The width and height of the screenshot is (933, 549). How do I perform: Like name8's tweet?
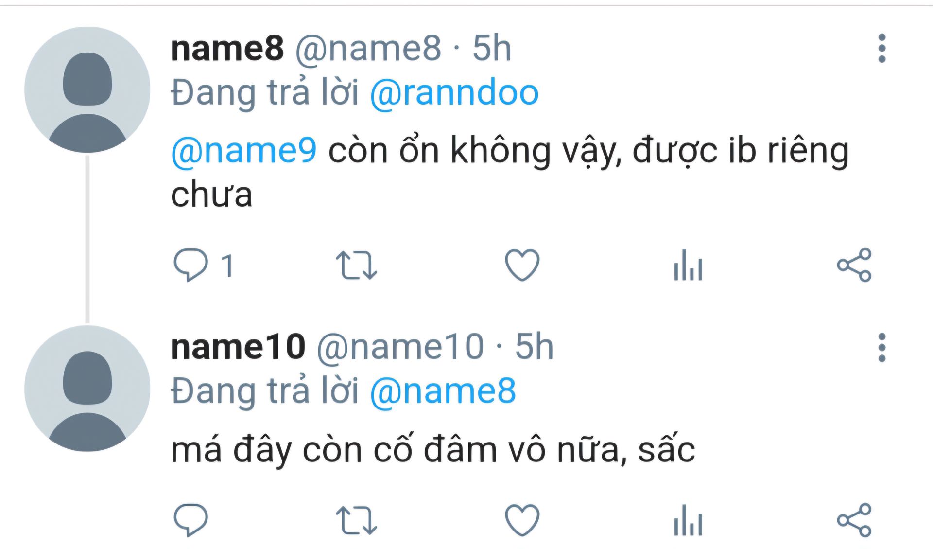[x=522, y=265]
